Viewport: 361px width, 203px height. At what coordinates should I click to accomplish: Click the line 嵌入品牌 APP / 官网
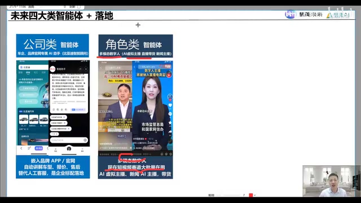click(53, 161)
